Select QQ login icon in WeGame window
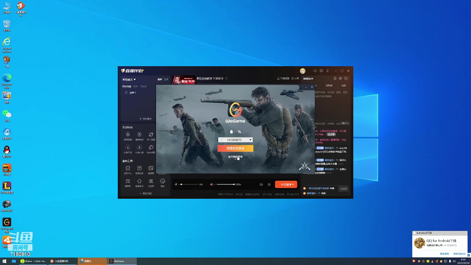Screen dimensions: 471x265 [231, 132]
